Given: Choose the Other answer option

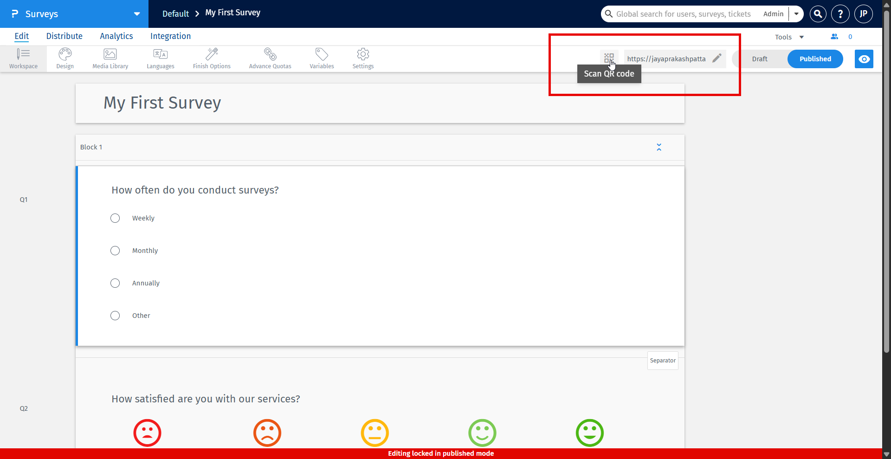Looking at the screenshot, I should 115,315.
